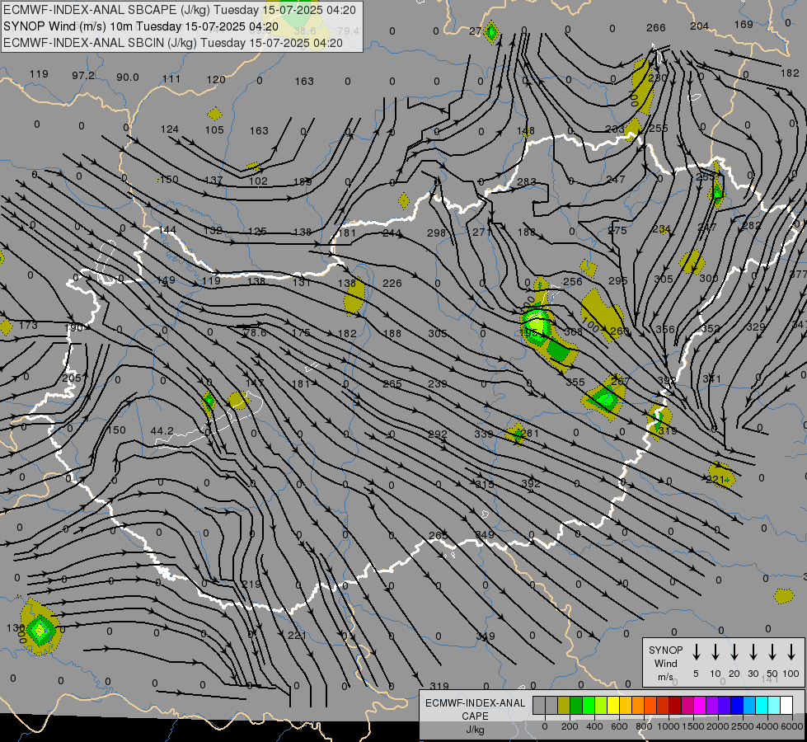This screenshot has height=742, width=807.
Task: Click the 4000 tick label on CAPE scale
Action: [767, 726]
